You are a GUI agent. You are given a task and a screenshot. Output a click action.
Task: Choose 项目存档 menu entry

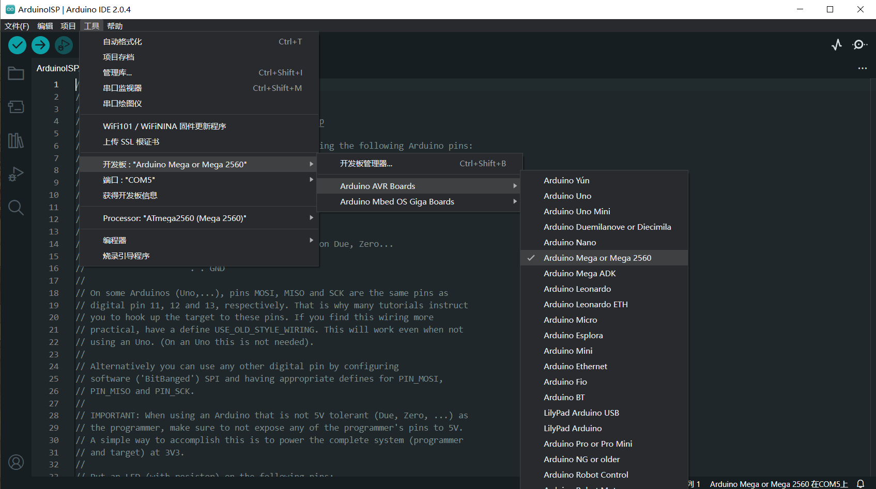point(199,57)
